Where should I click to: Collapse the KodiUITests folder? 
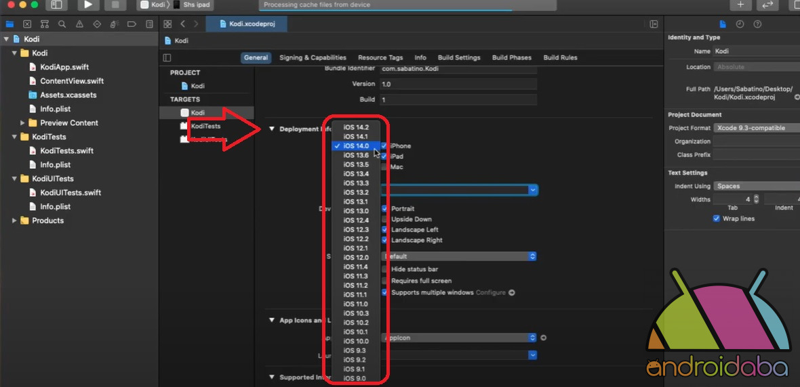(14, 179)
